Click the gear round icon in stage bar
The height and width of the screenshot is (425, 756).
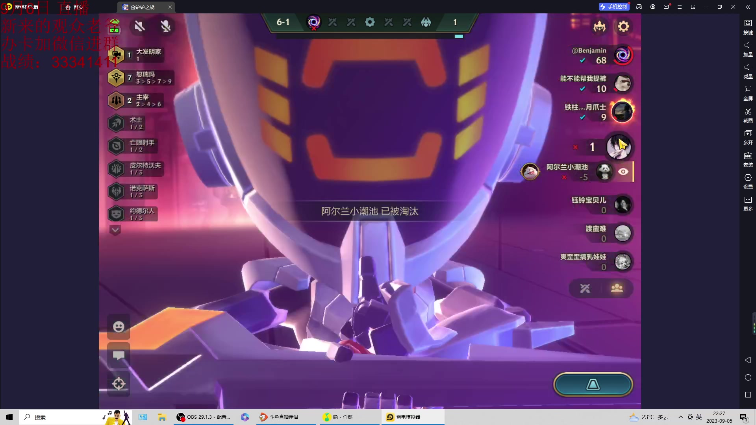[x=370, y=22]
